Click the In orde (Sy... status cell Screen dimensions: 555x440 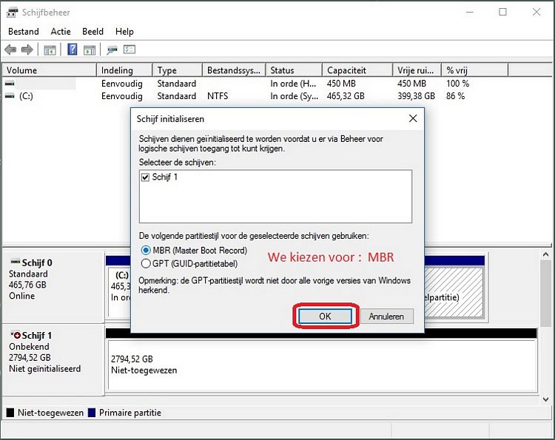[x=294, y=96]
